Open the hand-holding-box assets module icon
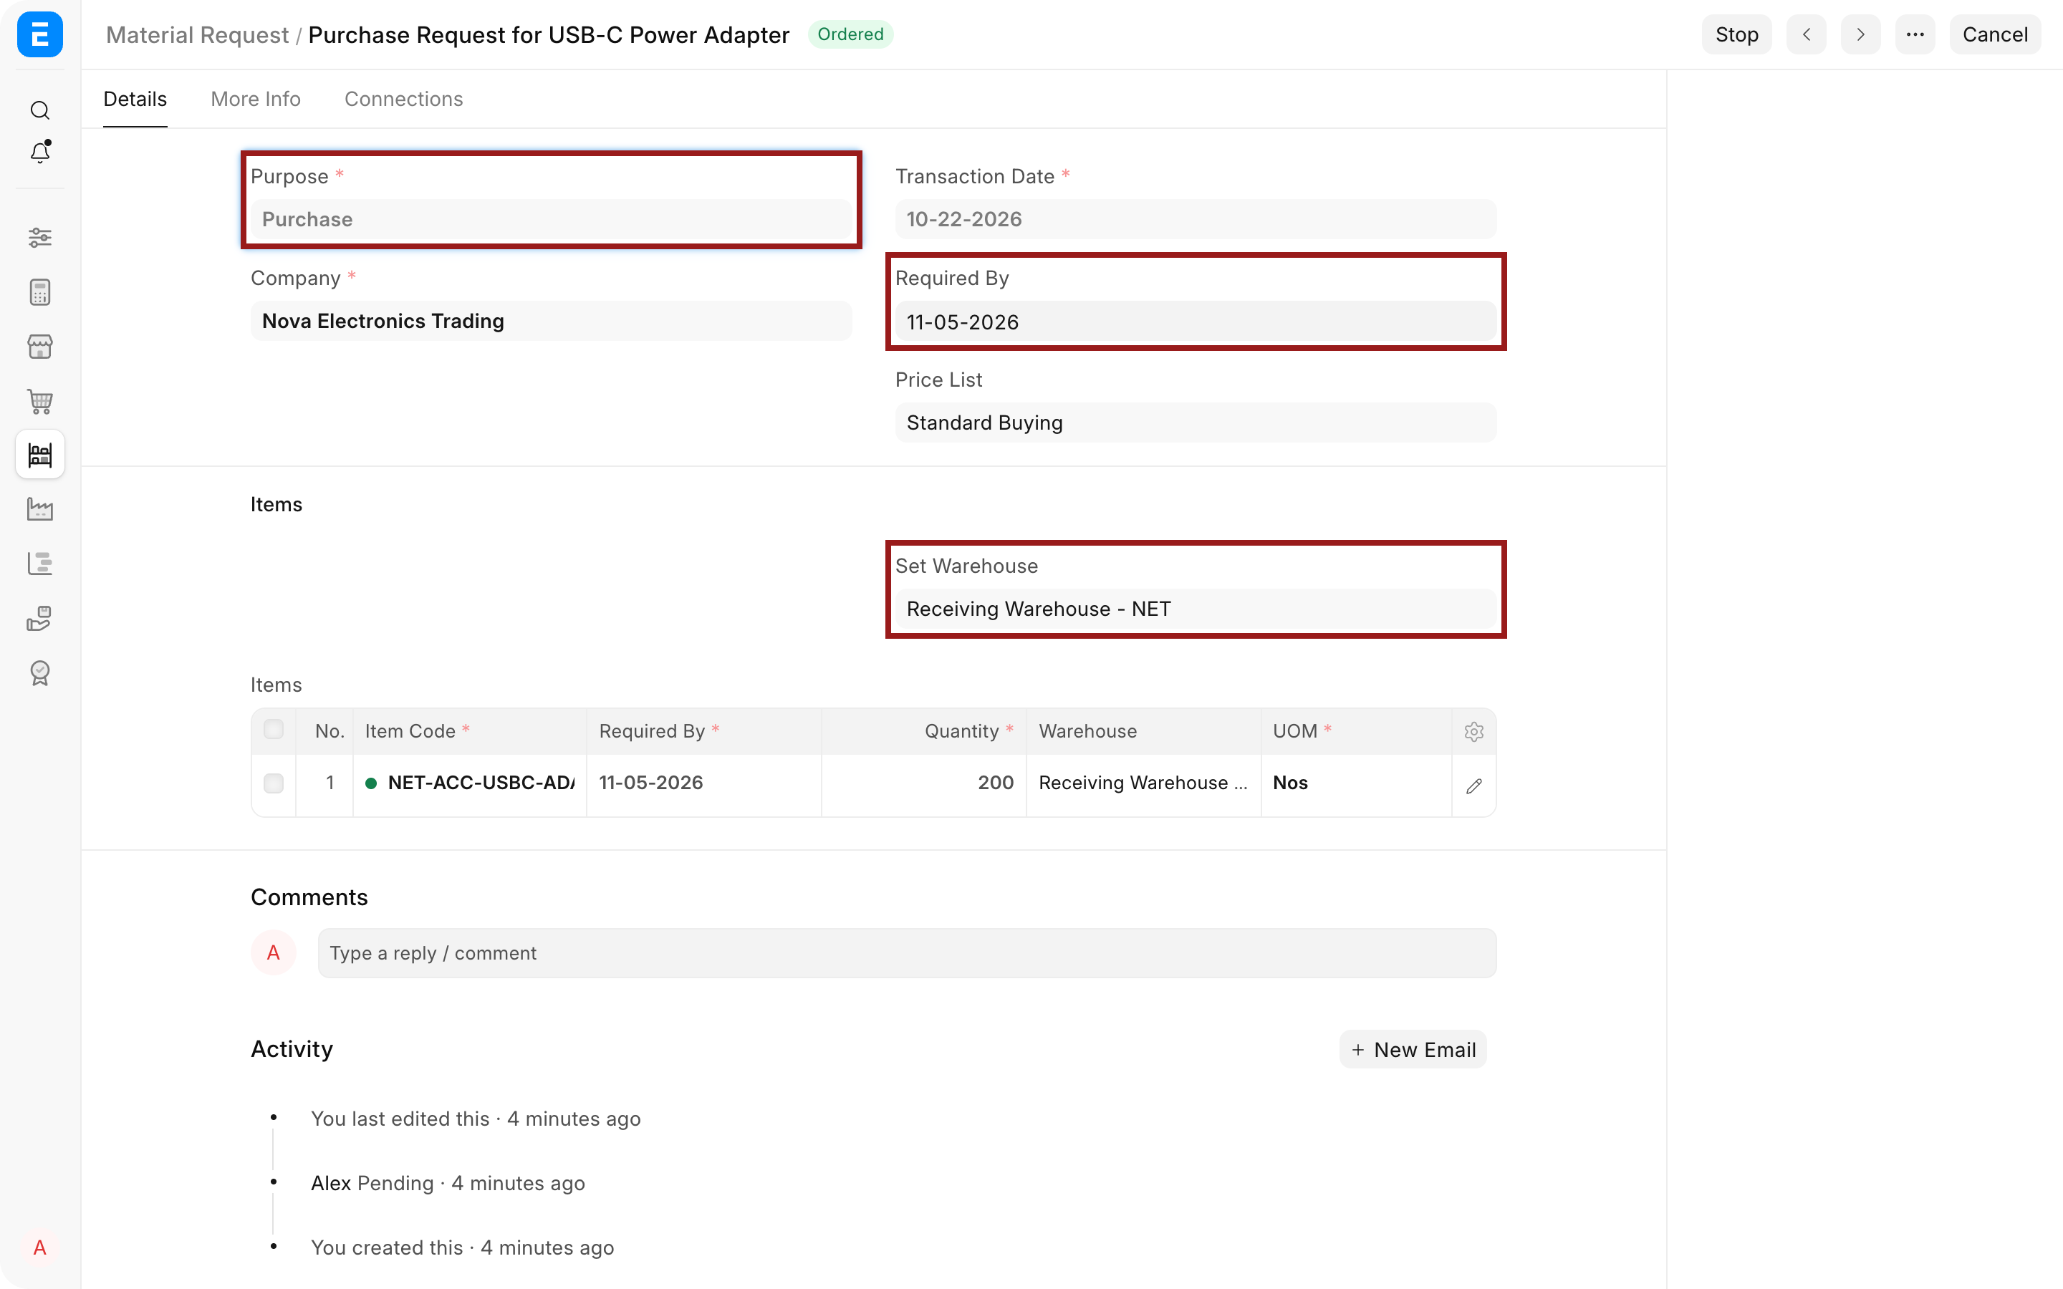Image resolution: width=2063 pixels, height=1289 pixels. [x=40, y=618]
